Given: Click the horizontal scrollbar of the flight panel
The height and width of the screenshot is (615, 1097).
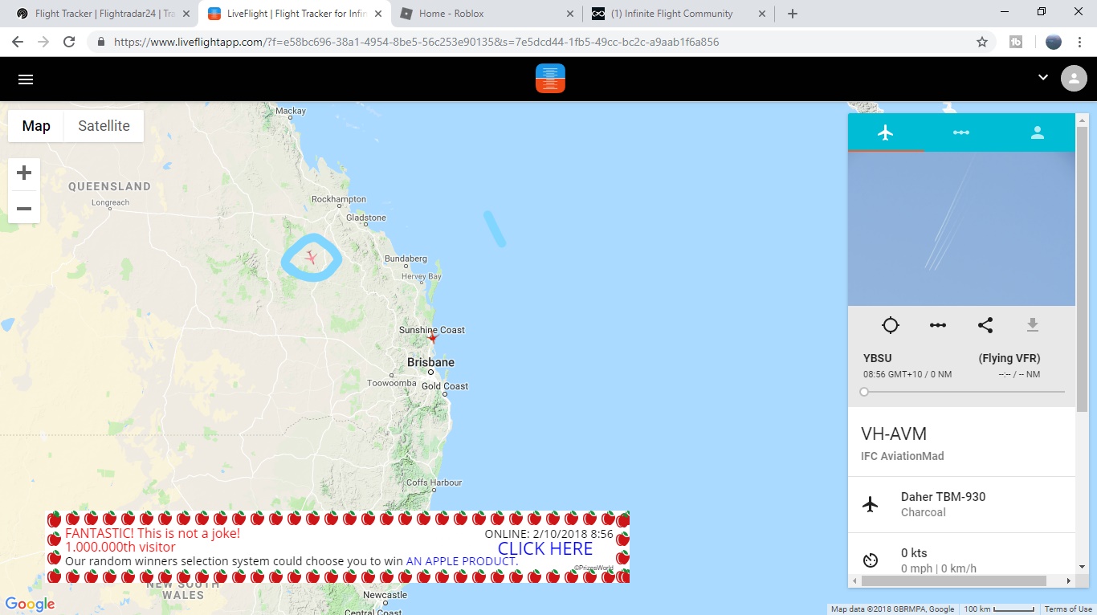Looking at the screenshot, I should click(x=954, y=580).
